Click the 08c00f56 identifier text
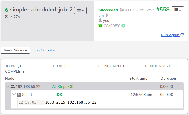 (x=112, y=26)
